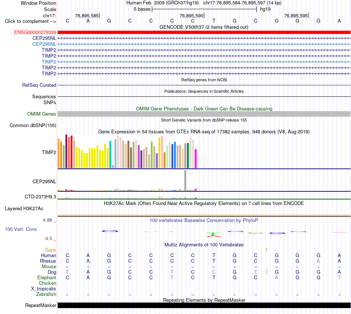The image size is (351, 314).
Task: Click the 'hg19' label beside the scale bar
Action: 265,9
